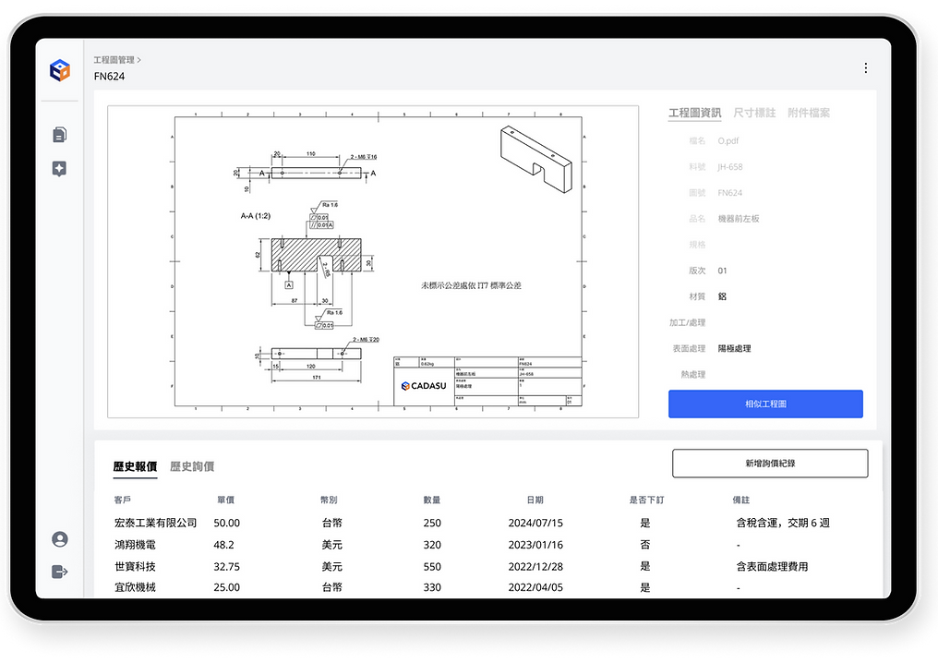Click the 鋁 material value
Screen dimensions: 938x663
point(722,296)
